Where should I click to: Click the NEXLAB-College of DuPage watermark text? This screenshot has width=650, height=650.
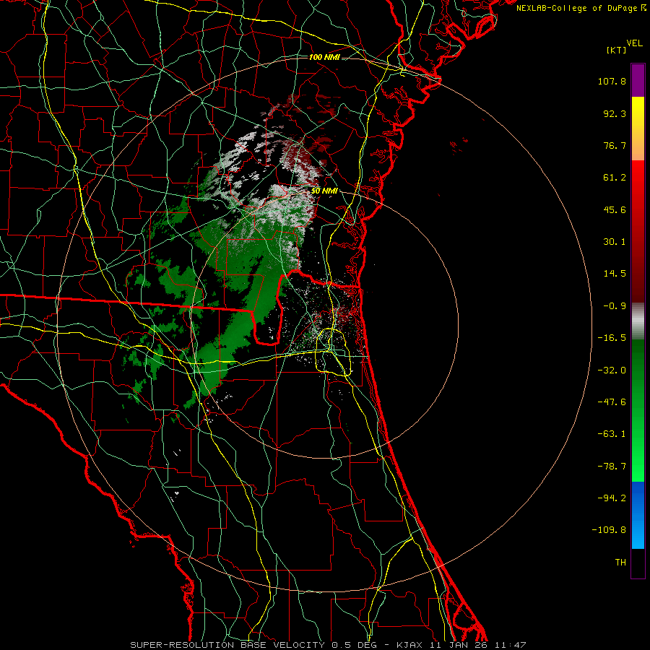click(x=581, y=8)
